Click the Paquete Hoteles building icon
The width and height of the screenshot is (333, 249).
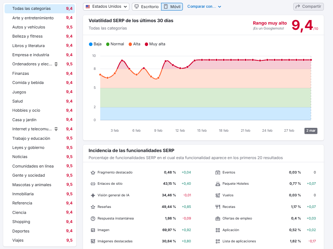click(x=218, y=184)
